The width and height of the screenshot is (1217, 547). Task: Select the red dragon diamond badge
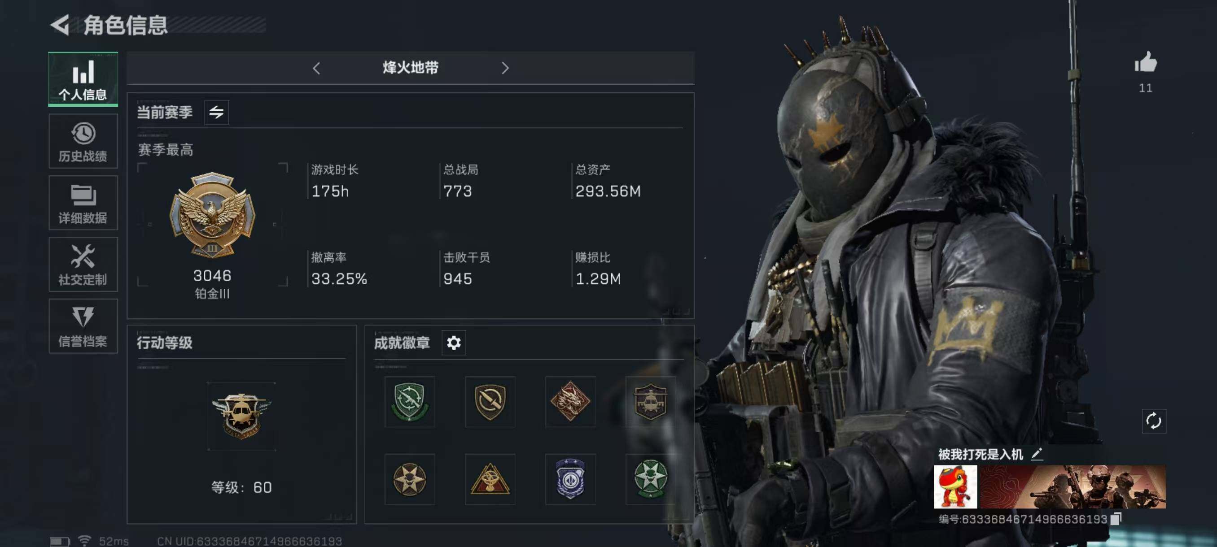point(570,402)
